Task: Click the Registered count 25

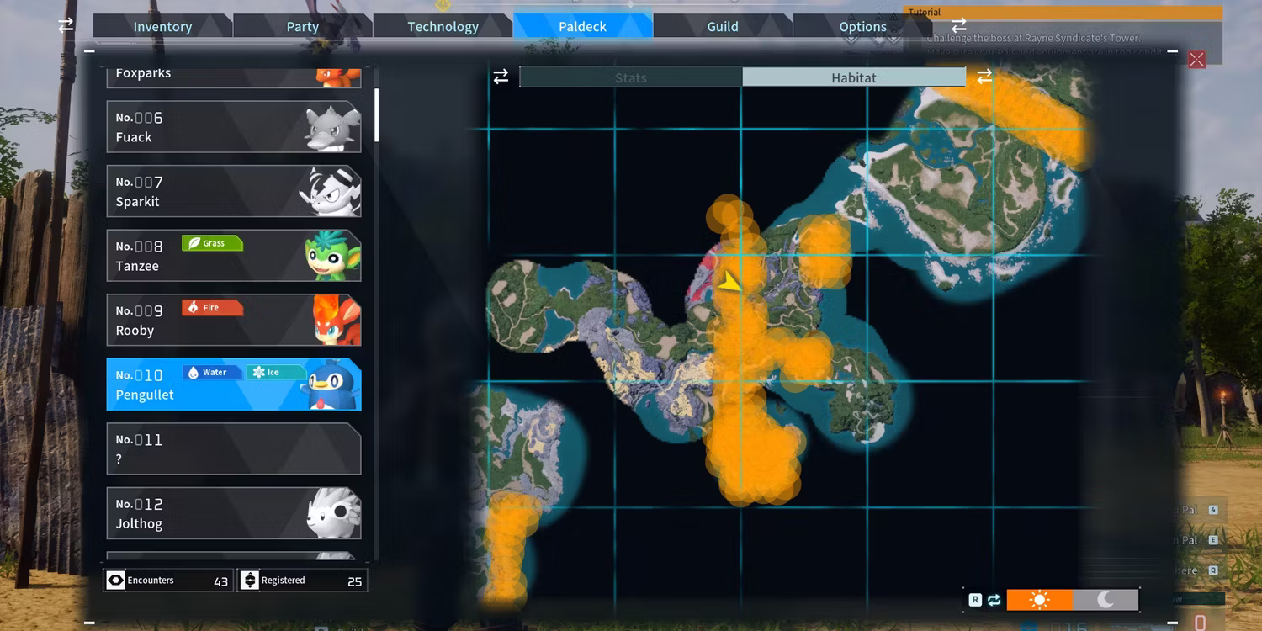Action: [355, 581]
